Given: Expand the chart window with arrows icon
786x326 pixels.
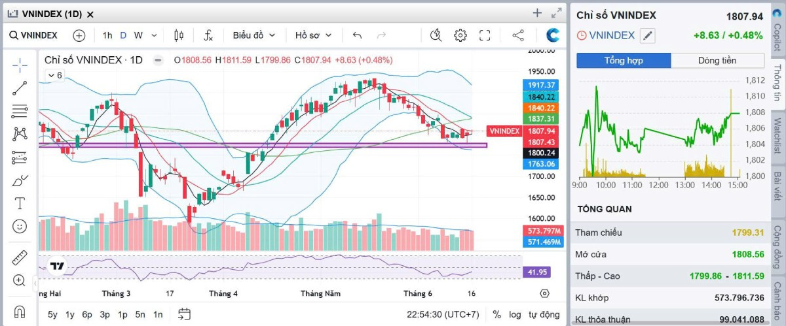Looking at the screenshot, I should [x=557, y=13].
